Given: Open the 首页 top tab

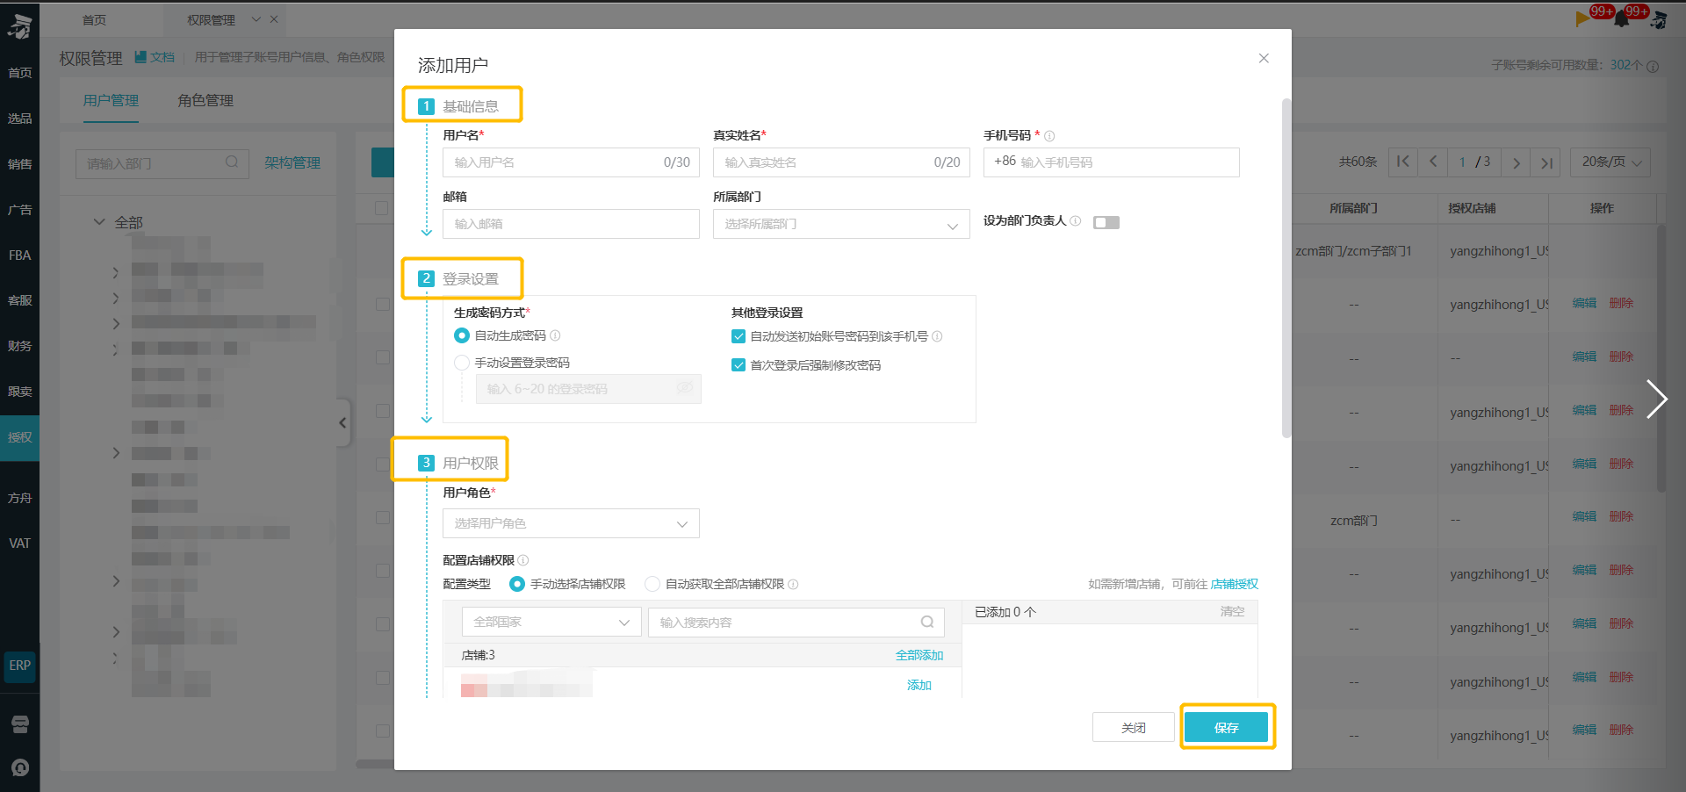Looking at the screenshot, I should tap(94, 19).
